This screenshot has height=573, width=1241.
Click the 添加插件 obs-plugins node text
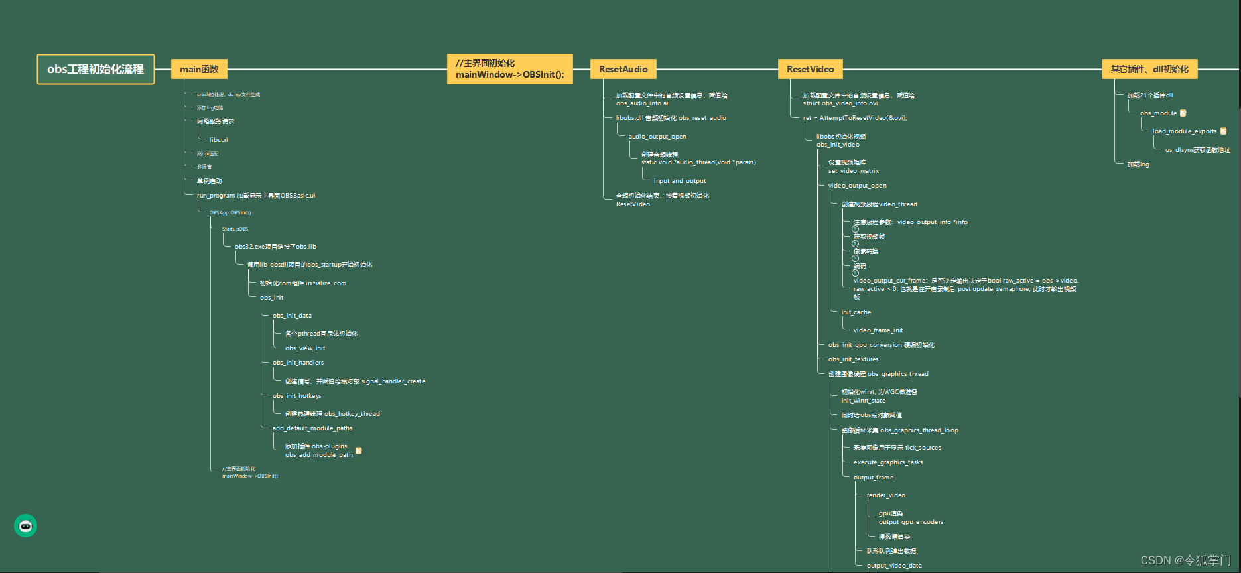pyautogui.click(x=316, y=446)
